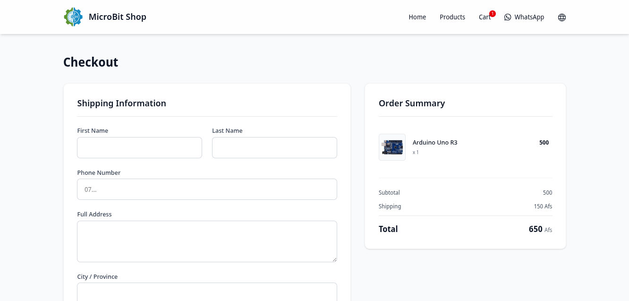629x301 pixels.
Task: Click into the Phone Number field
Action: coord(207,189)
